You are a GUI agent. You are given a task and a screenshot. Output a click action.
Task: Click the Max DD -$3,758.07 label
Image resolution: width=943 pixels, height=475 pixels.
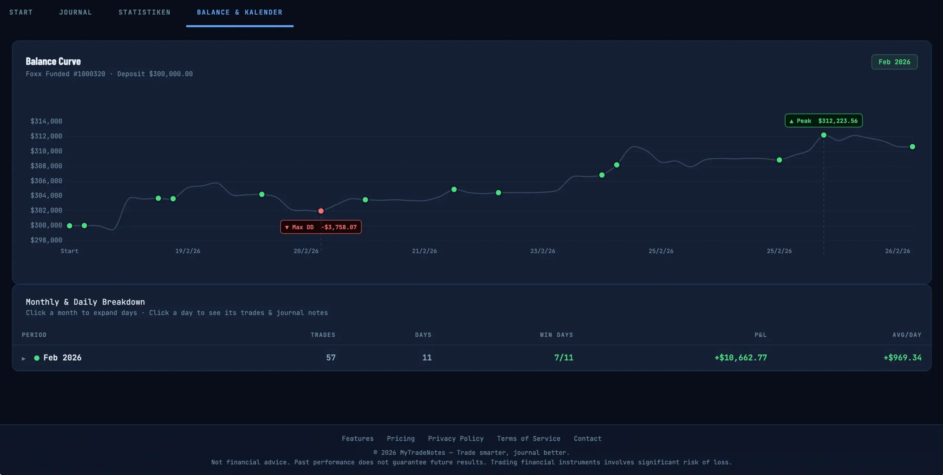pyautogui.click(x=321, y=227)
